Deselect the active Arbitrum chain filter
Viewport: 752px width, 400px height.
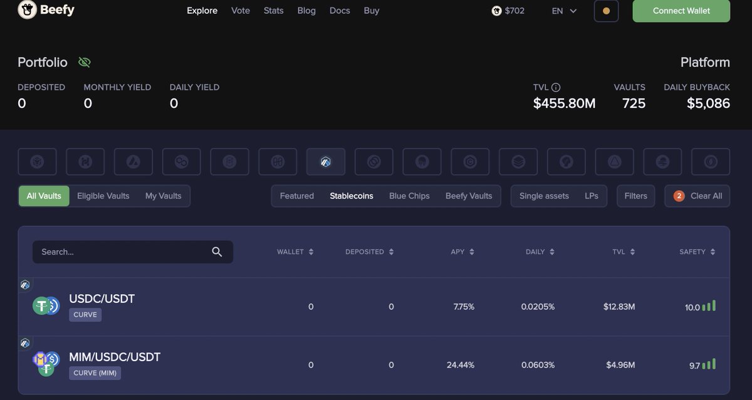point(326,162)
